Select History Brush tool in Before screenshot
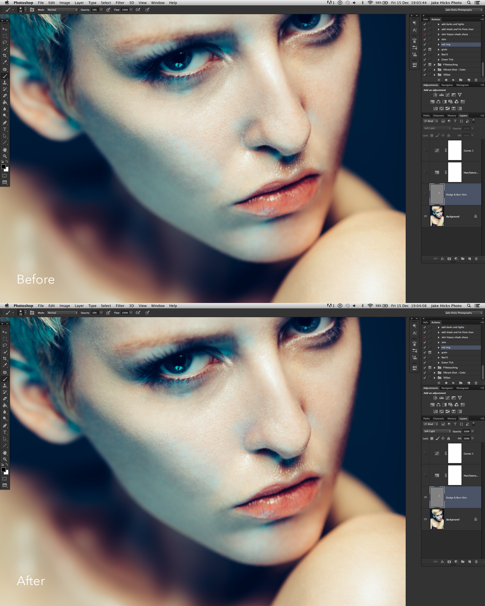485x606 pixels. point(5,89)
